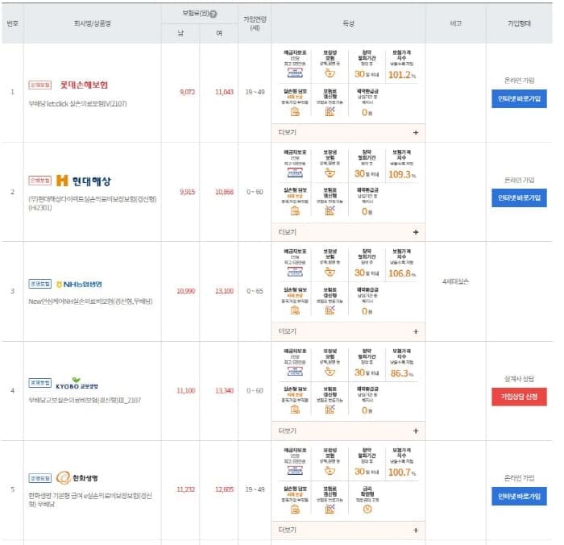Click the 보장성 보험 bowl icon for 한화생명

point(330,471)
